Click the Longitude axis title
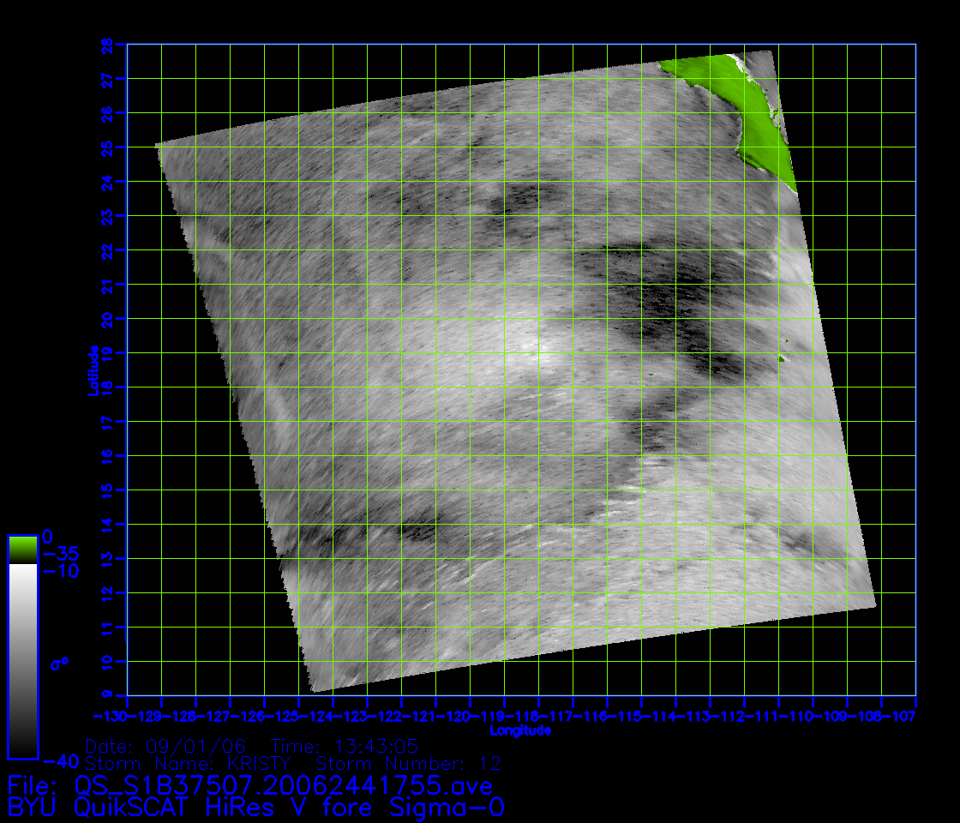Viewport: 960px width, 823px height. [519, 731]
